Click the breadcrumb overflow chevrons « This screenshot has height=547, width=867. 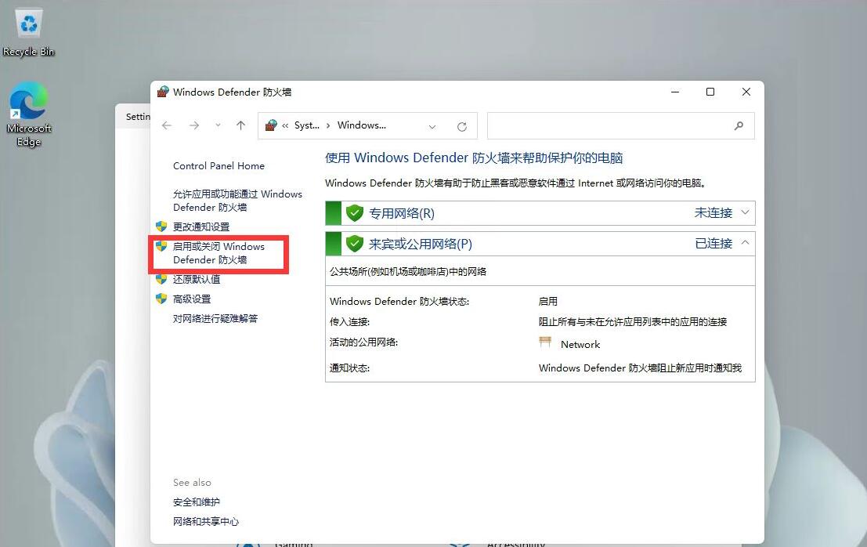click(x=285, y=126)
